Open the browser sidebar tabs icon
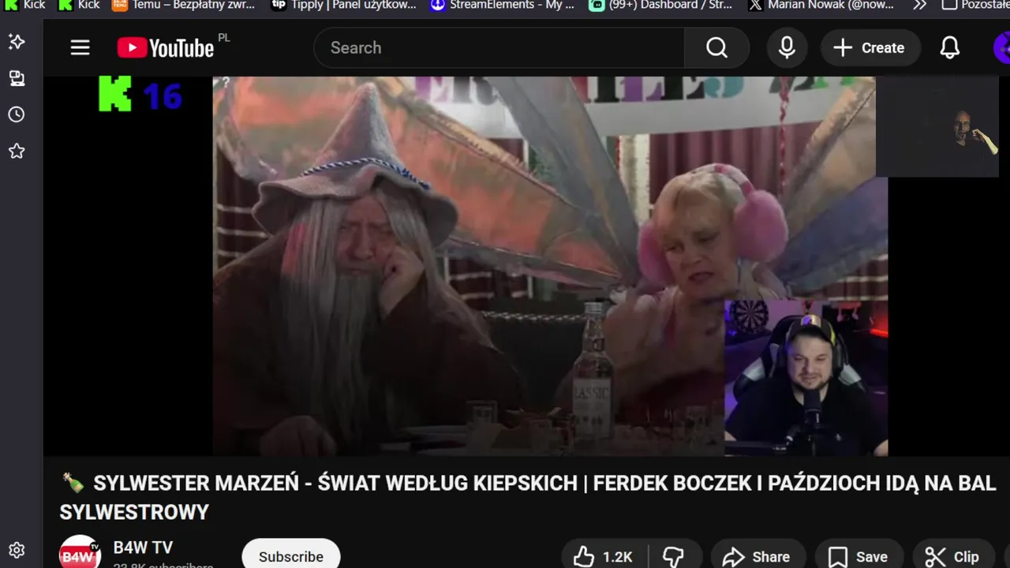This screenshot has height=568, width=1010. 17,78
